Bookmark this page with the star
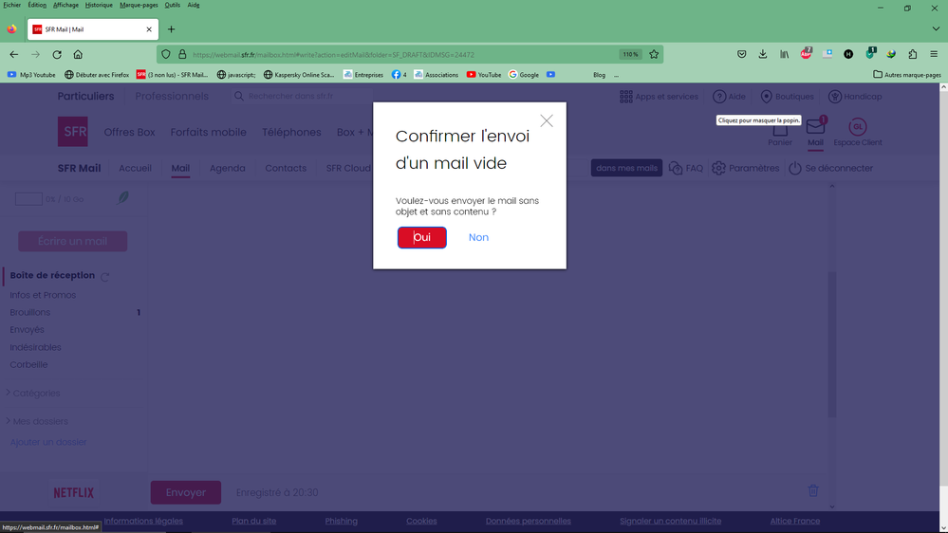The height and width of the screenshot is (533, 948). coord(654,55)
